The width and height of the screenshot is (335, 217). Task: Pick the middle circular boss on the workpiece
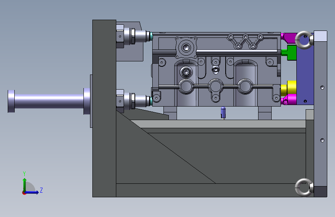(216, 86)
